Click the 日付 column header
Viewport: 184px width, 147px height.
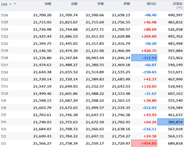click(x=4, y=4)
